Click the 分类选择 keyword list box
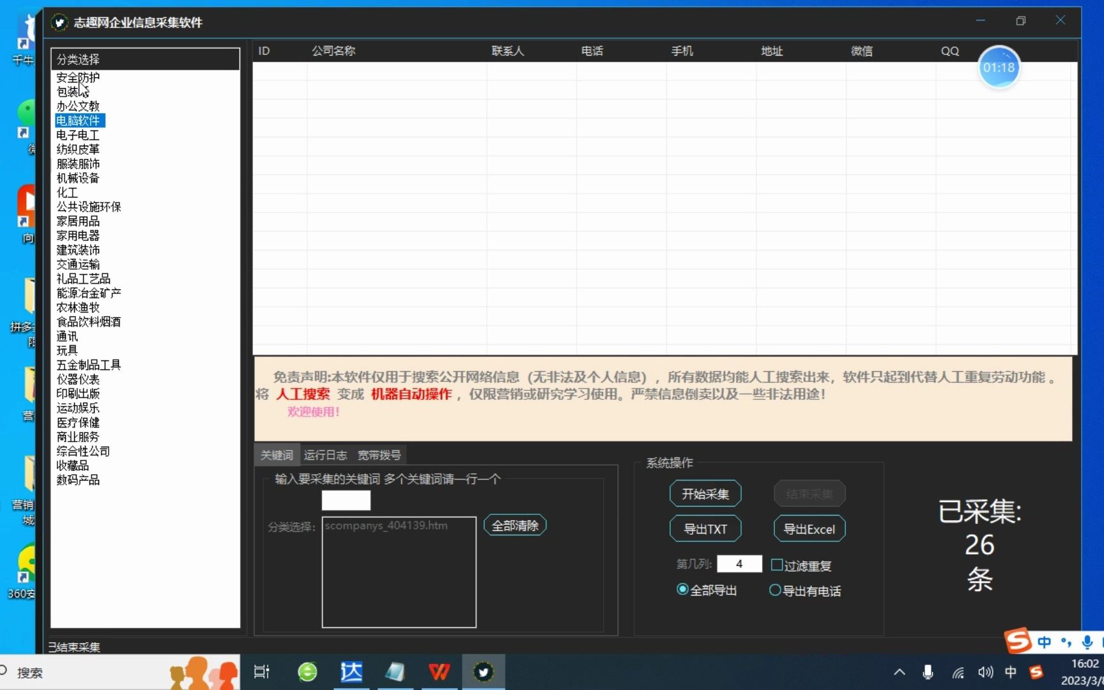The height and width of the screenshot is (690, 1104). [399, 572]
